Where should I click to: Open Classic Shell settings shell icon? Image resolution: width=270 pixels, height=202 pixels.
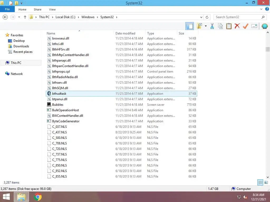tap(265, 26)
